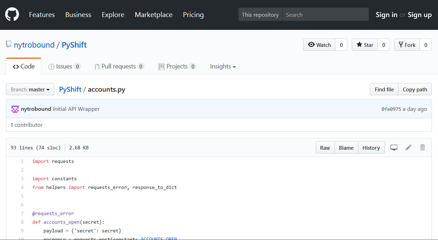Click the Find file button
This screenshot has height=240, width=438.
(x=384, y=89)
